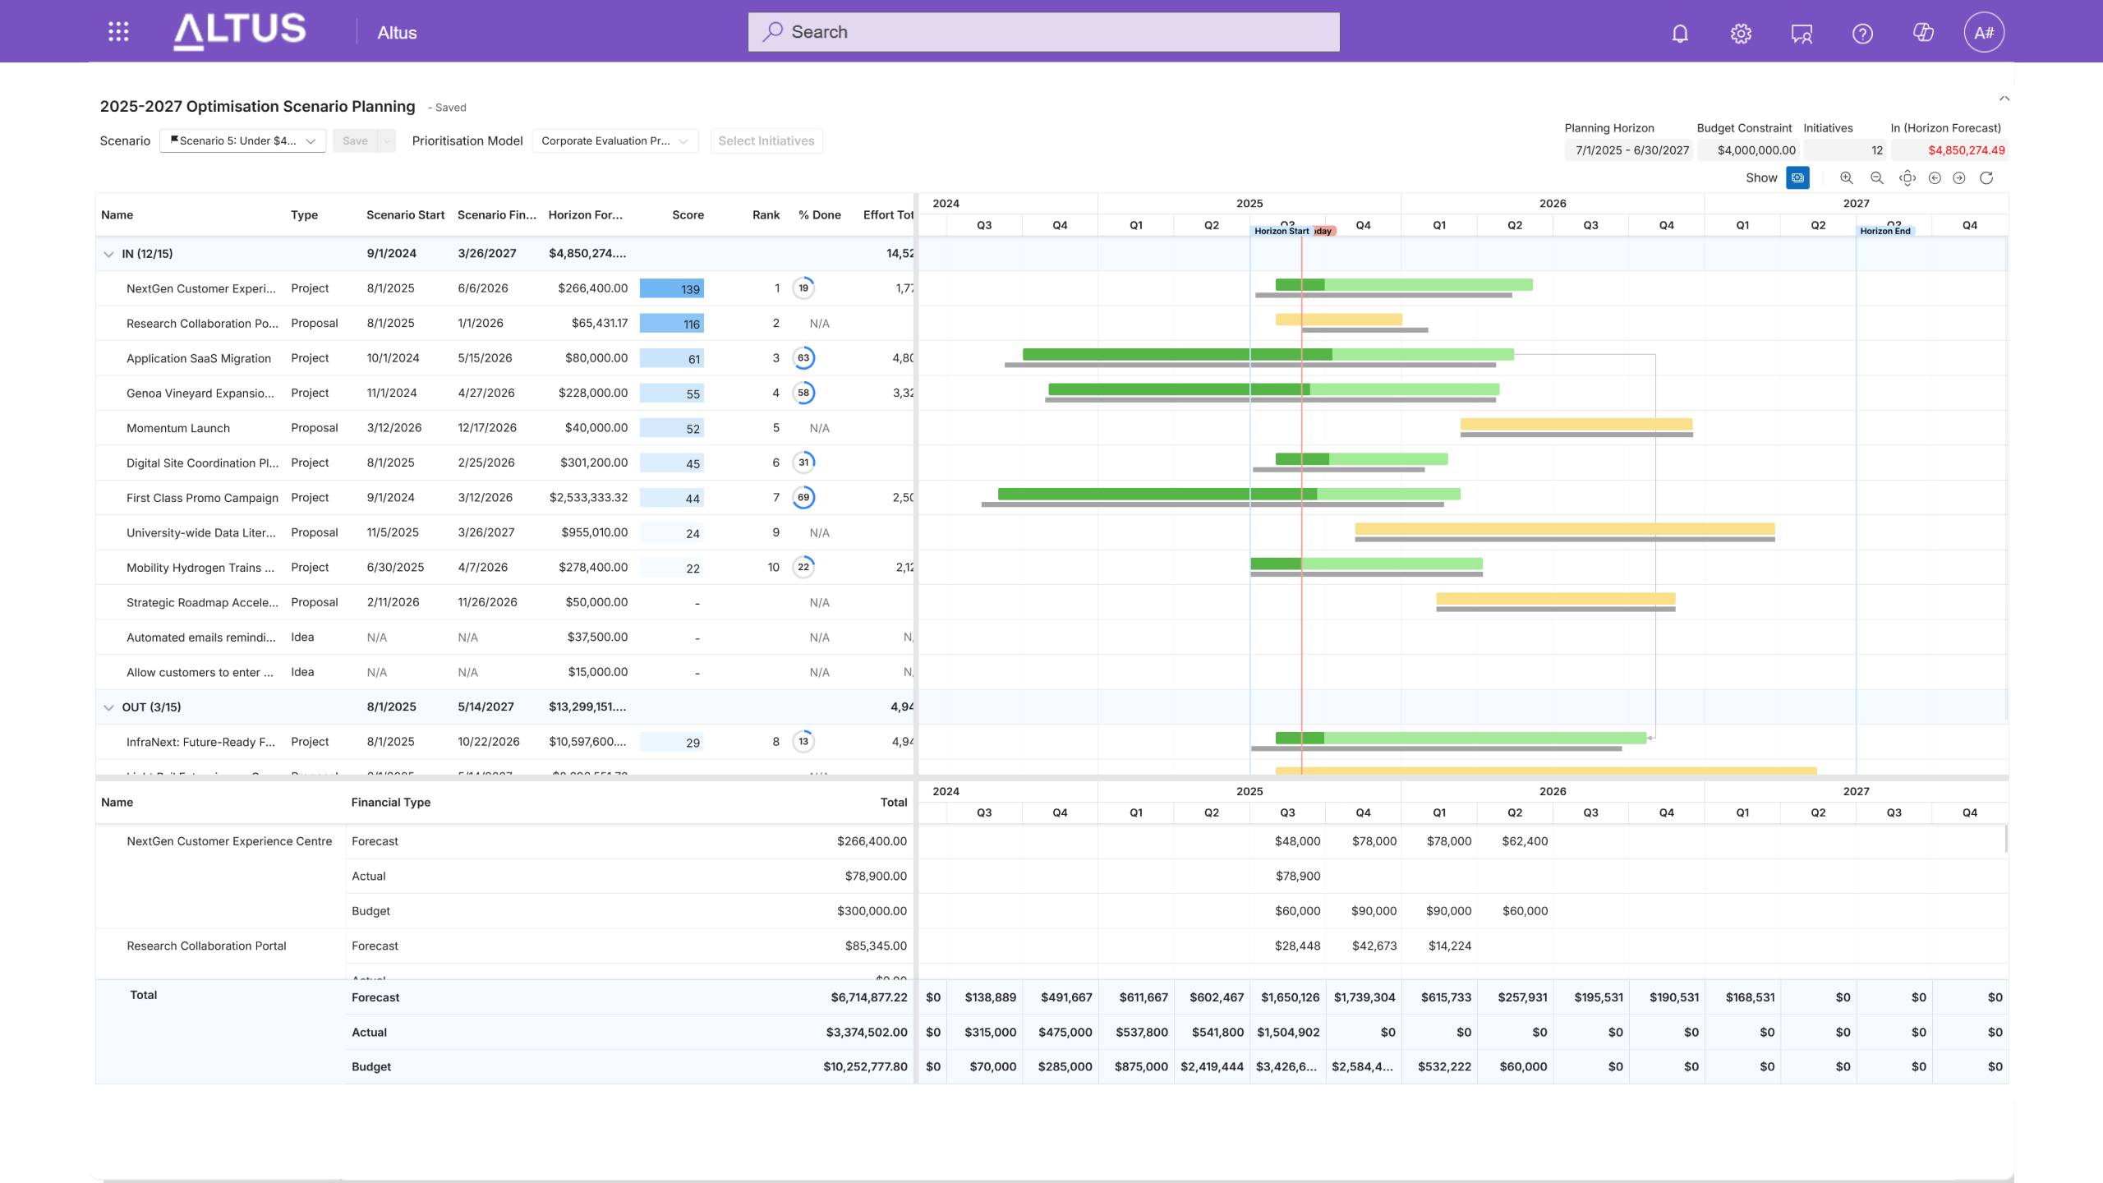Image resolution: width=2103 pixels, height=1183 pixels.
Task: Collapse the IN (12/15) group
Action: [x=108, y=254]
